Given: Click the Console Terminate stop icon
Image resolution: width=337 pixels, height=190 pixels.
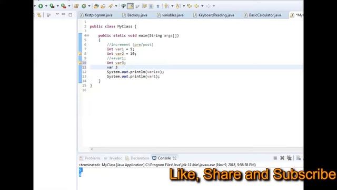Looking at the screenshot, I should click(x=275, y=158).
